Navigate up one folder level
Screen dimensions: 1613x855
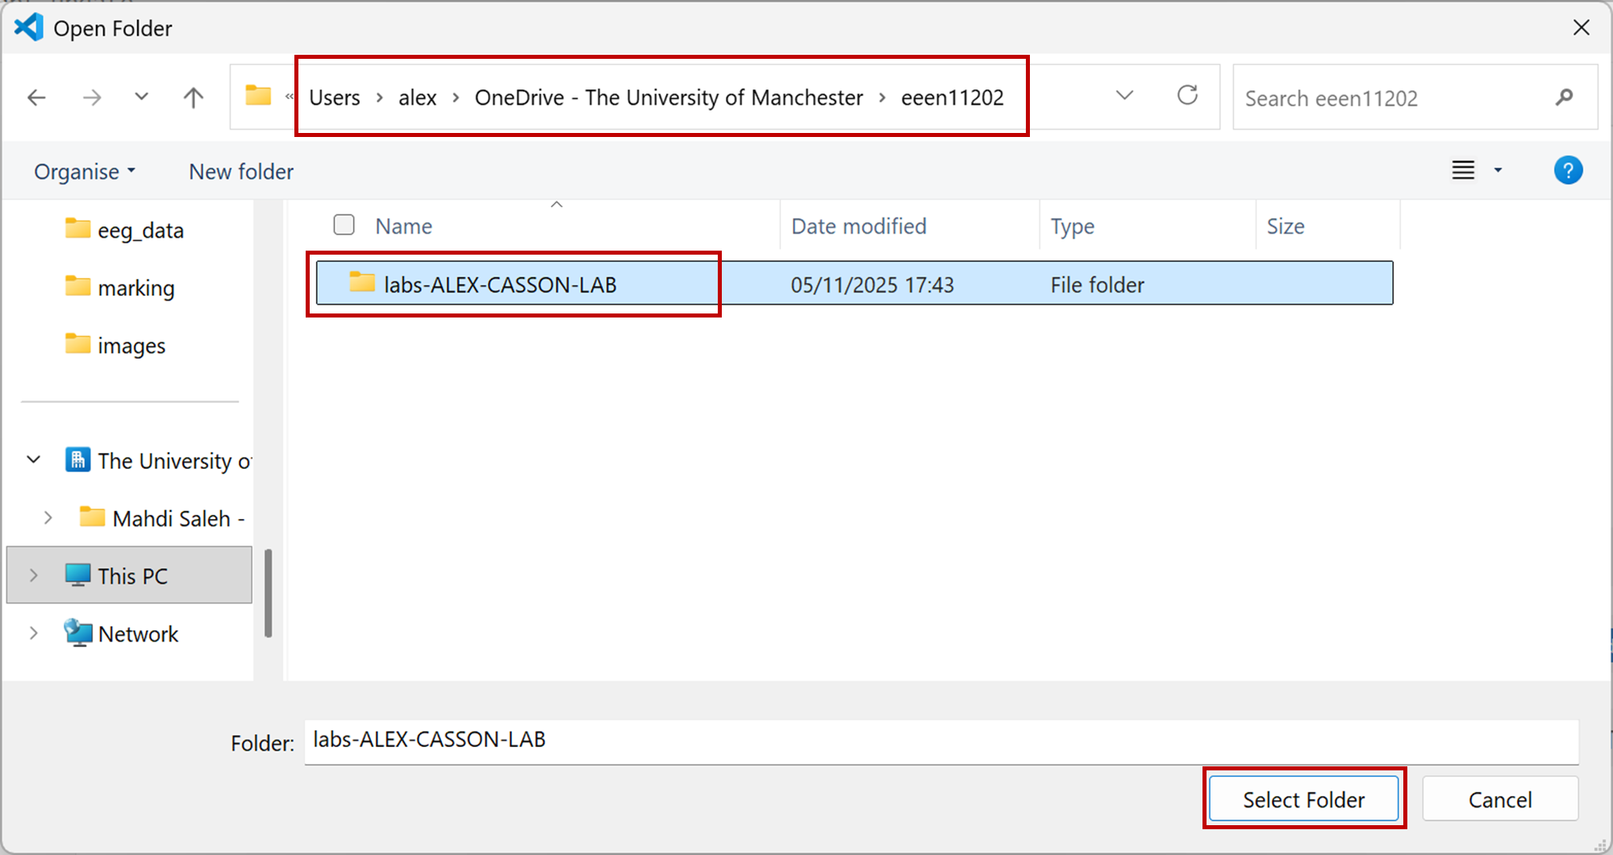(x=193, y=98)
